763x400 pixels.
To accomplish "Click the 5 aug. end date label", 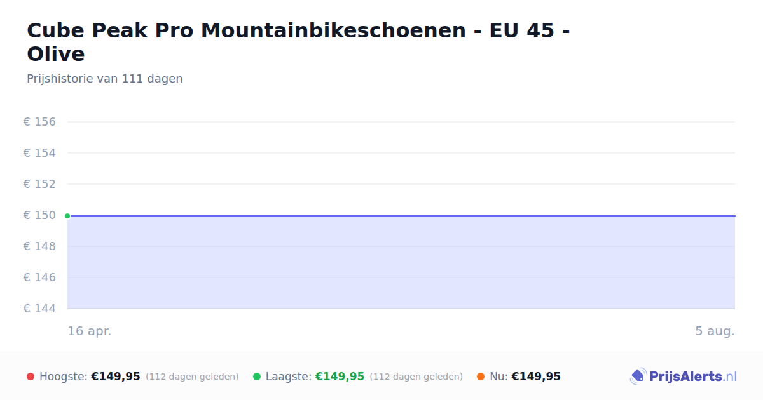I will tap(715, 331).
